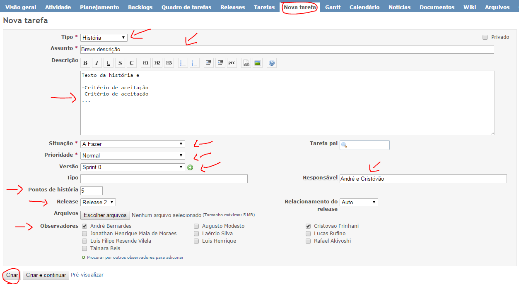Insert heading level 3 (H3)

tap(169, 63)
